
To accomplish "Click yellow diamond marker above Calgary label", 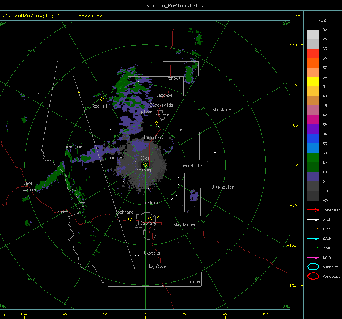I will (150, 218).
